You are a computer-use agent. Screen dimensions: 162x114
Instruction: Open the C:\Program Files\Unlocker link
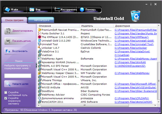131,48
